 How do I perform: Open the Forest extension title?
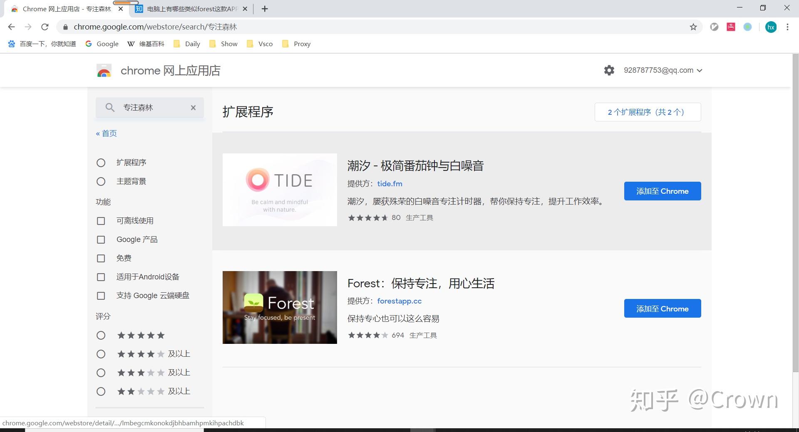tap(421, 284)
